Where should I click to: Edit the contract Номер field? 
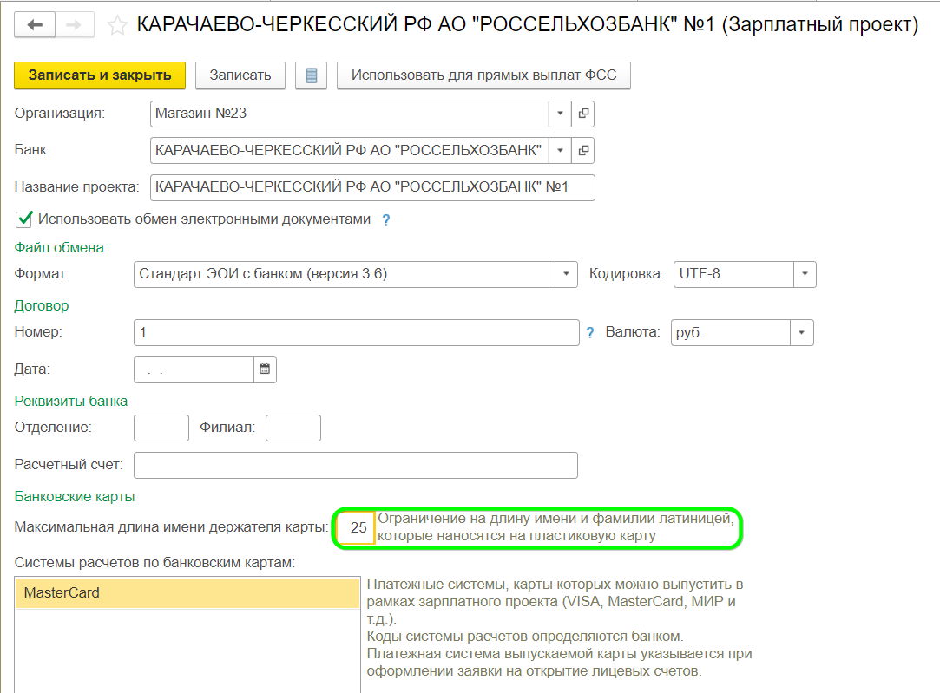click(356, 332)
